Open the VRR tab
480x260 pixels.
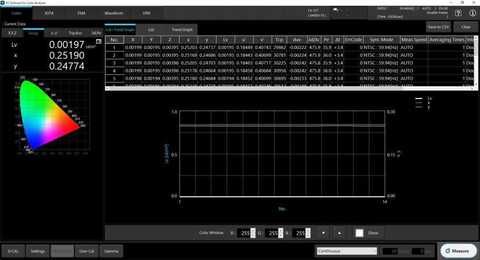pos(147,13)
